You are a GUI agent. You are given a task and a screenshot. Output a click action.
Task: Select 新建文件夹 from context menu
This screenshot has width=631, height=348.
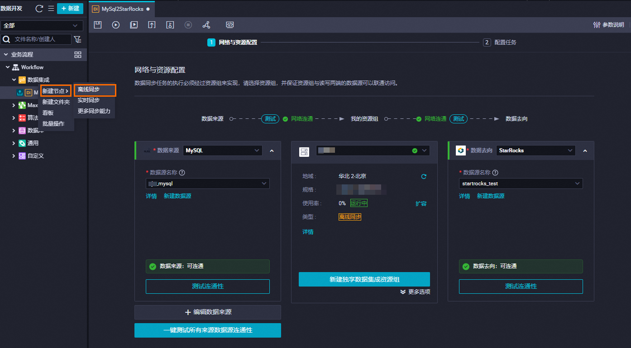(56, 102)
